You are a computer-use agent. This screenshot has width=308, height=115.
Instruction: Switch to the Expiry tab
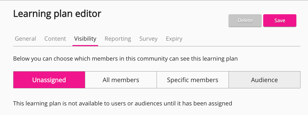[174, 39]
